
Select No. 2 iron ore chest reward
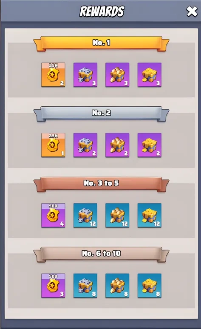tap(85, 145)
